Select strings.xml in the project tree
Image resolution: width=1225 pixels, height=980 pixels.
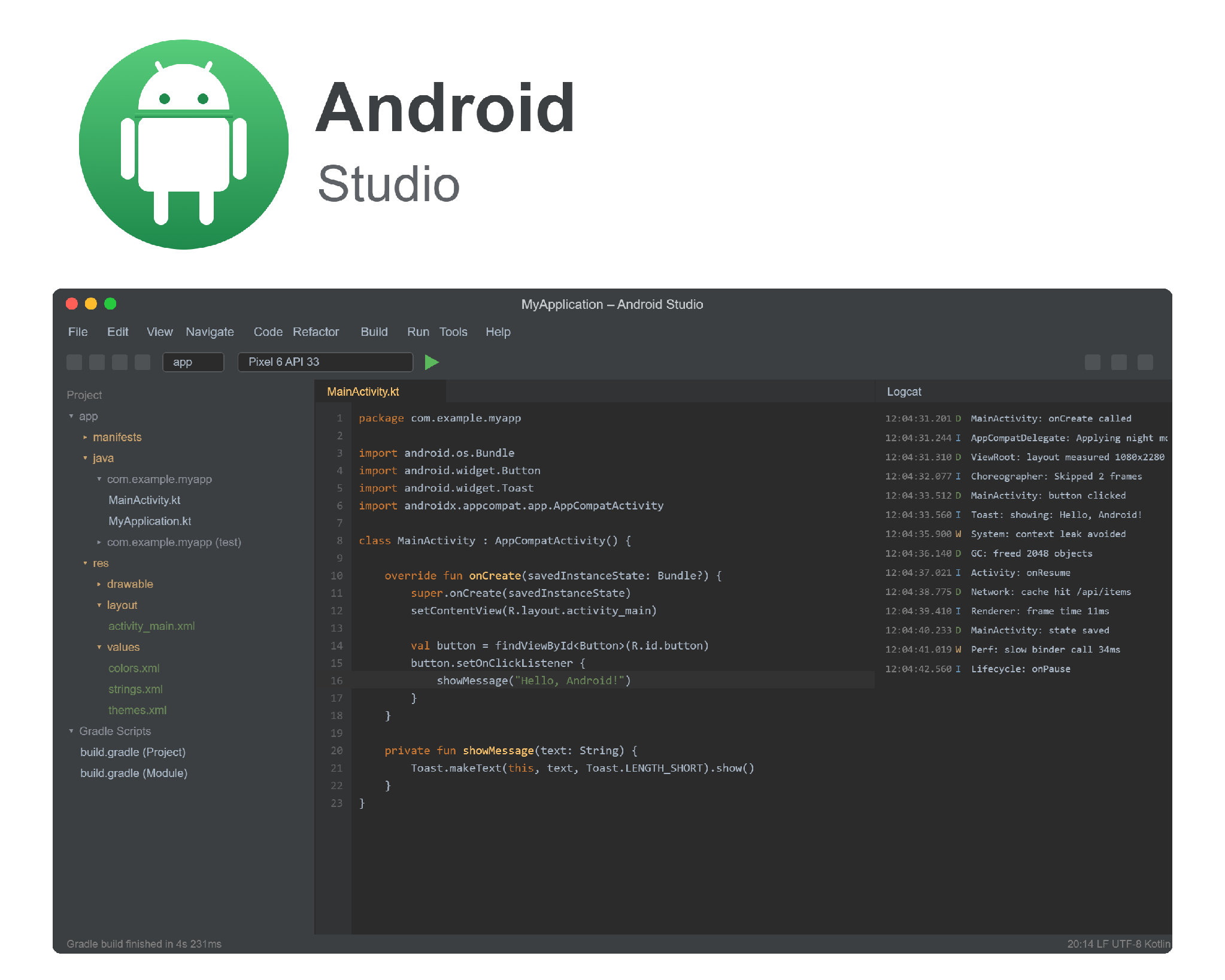[x=135, y=689]
